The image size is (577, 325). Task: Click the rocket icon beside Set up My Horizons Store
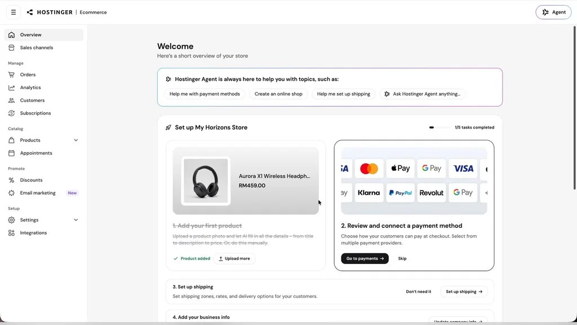pos(168,128)
